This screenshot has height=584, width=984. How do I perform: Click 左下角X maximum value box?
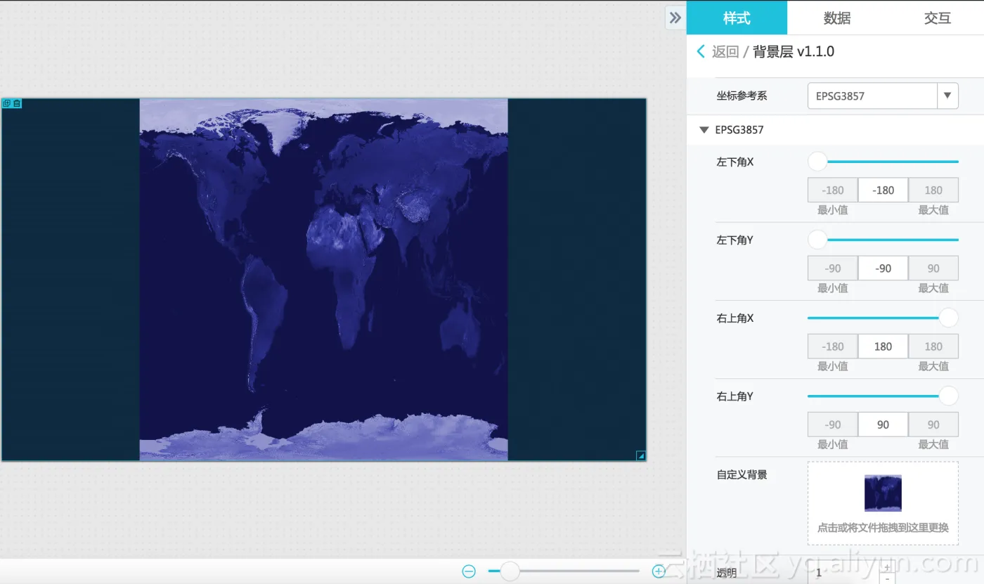click(x=933, y=190)
